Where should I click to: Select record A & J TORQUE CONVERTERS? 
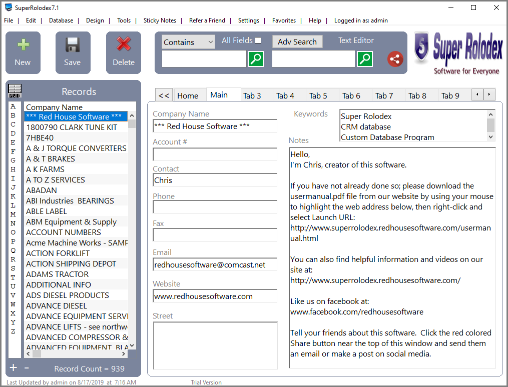[x=76, y=148]
